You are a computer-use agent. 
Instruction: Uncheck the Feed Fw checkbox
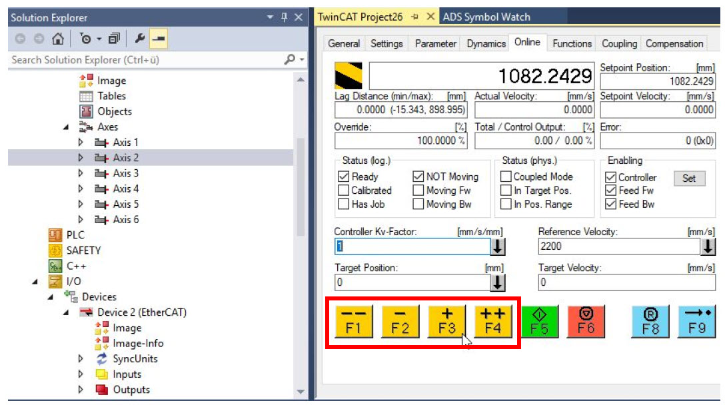point(610,191)
